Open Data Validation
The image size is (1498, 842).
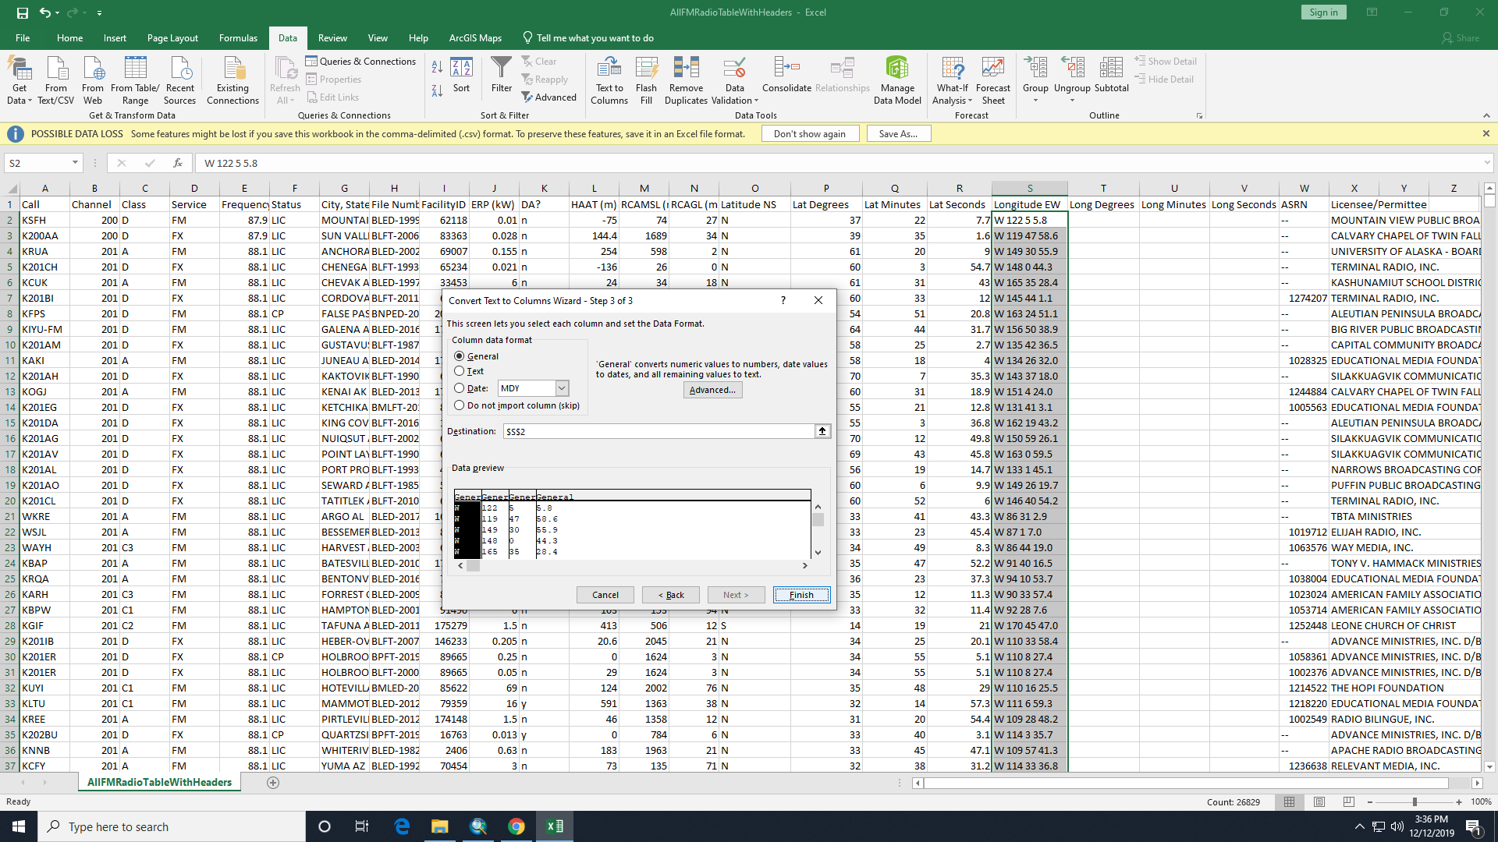734,80
